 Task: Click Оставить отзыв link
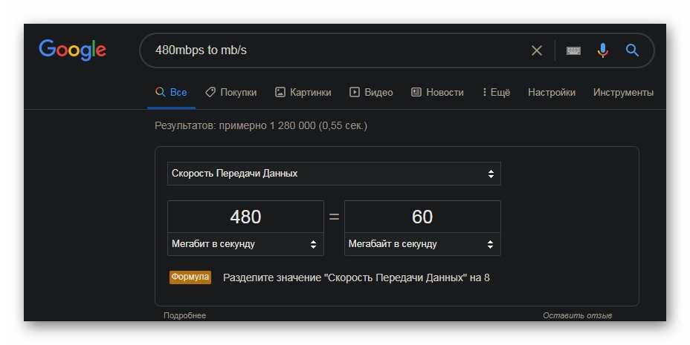577,315
